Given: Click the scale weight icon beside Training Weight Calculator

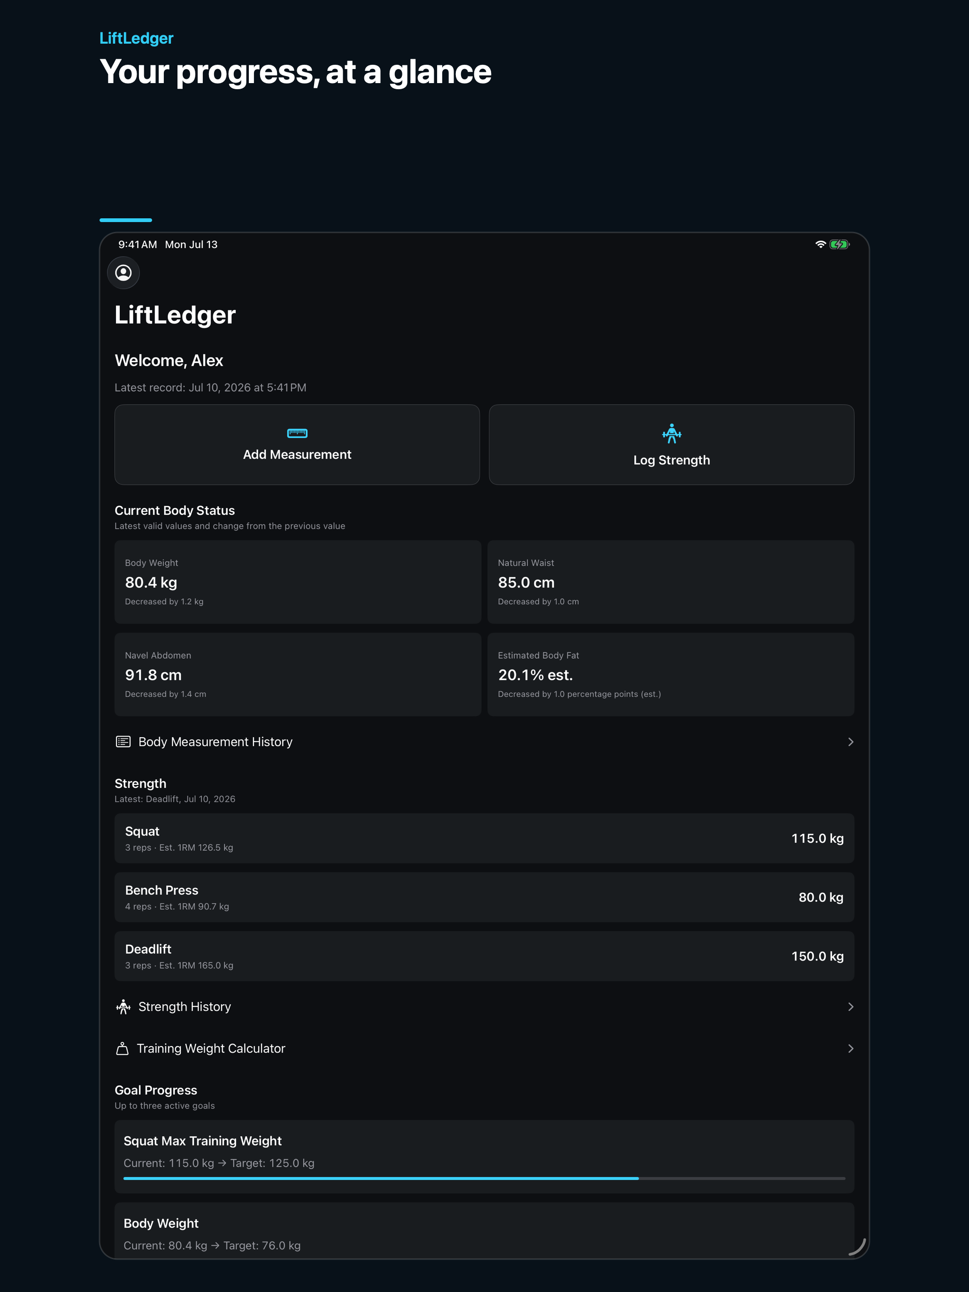Looking at the screenshot, I should pos(122,1048).
